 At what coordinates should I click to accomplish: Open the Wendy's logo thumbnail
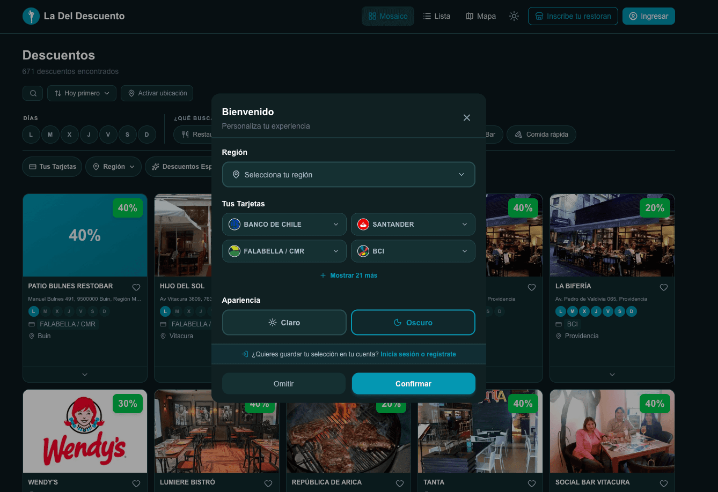85,431
